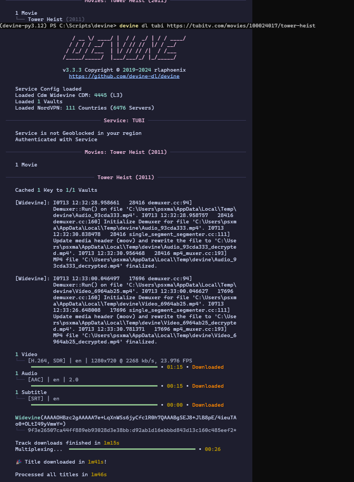
Task: Click the Multiplexing progress bar
Action: (132, 449)
